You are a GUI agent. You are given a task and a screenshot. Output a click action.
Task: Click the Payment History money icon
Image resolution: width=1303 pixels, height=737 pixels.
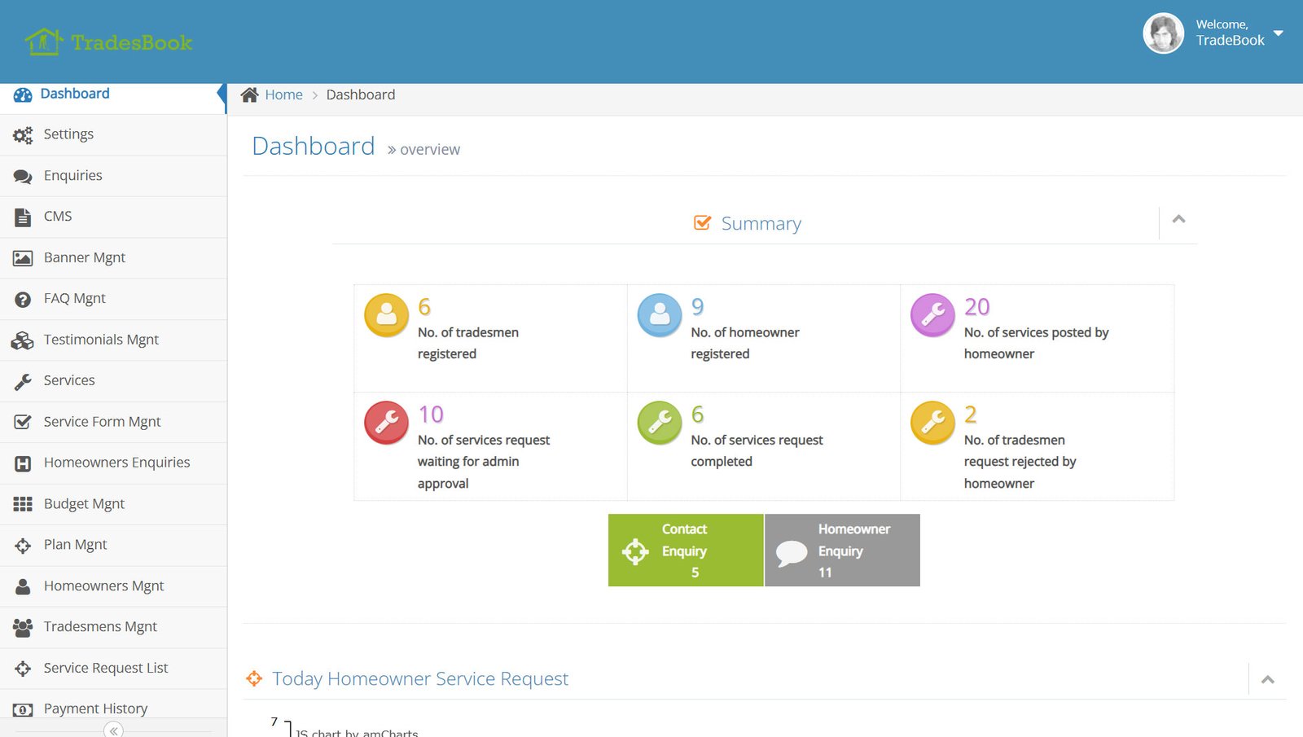pos(23,709)
